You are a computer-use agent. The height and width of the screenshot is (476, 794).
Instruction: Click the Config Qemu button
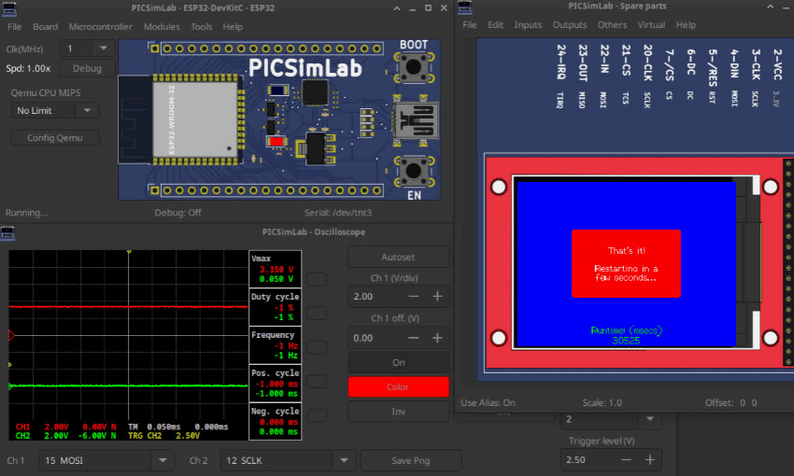coord(55,138)
